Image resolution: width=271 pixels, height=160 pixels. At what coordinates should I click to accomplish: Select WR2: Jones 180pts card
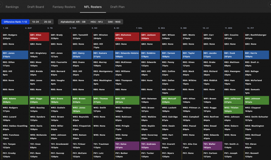pos(82,110)
